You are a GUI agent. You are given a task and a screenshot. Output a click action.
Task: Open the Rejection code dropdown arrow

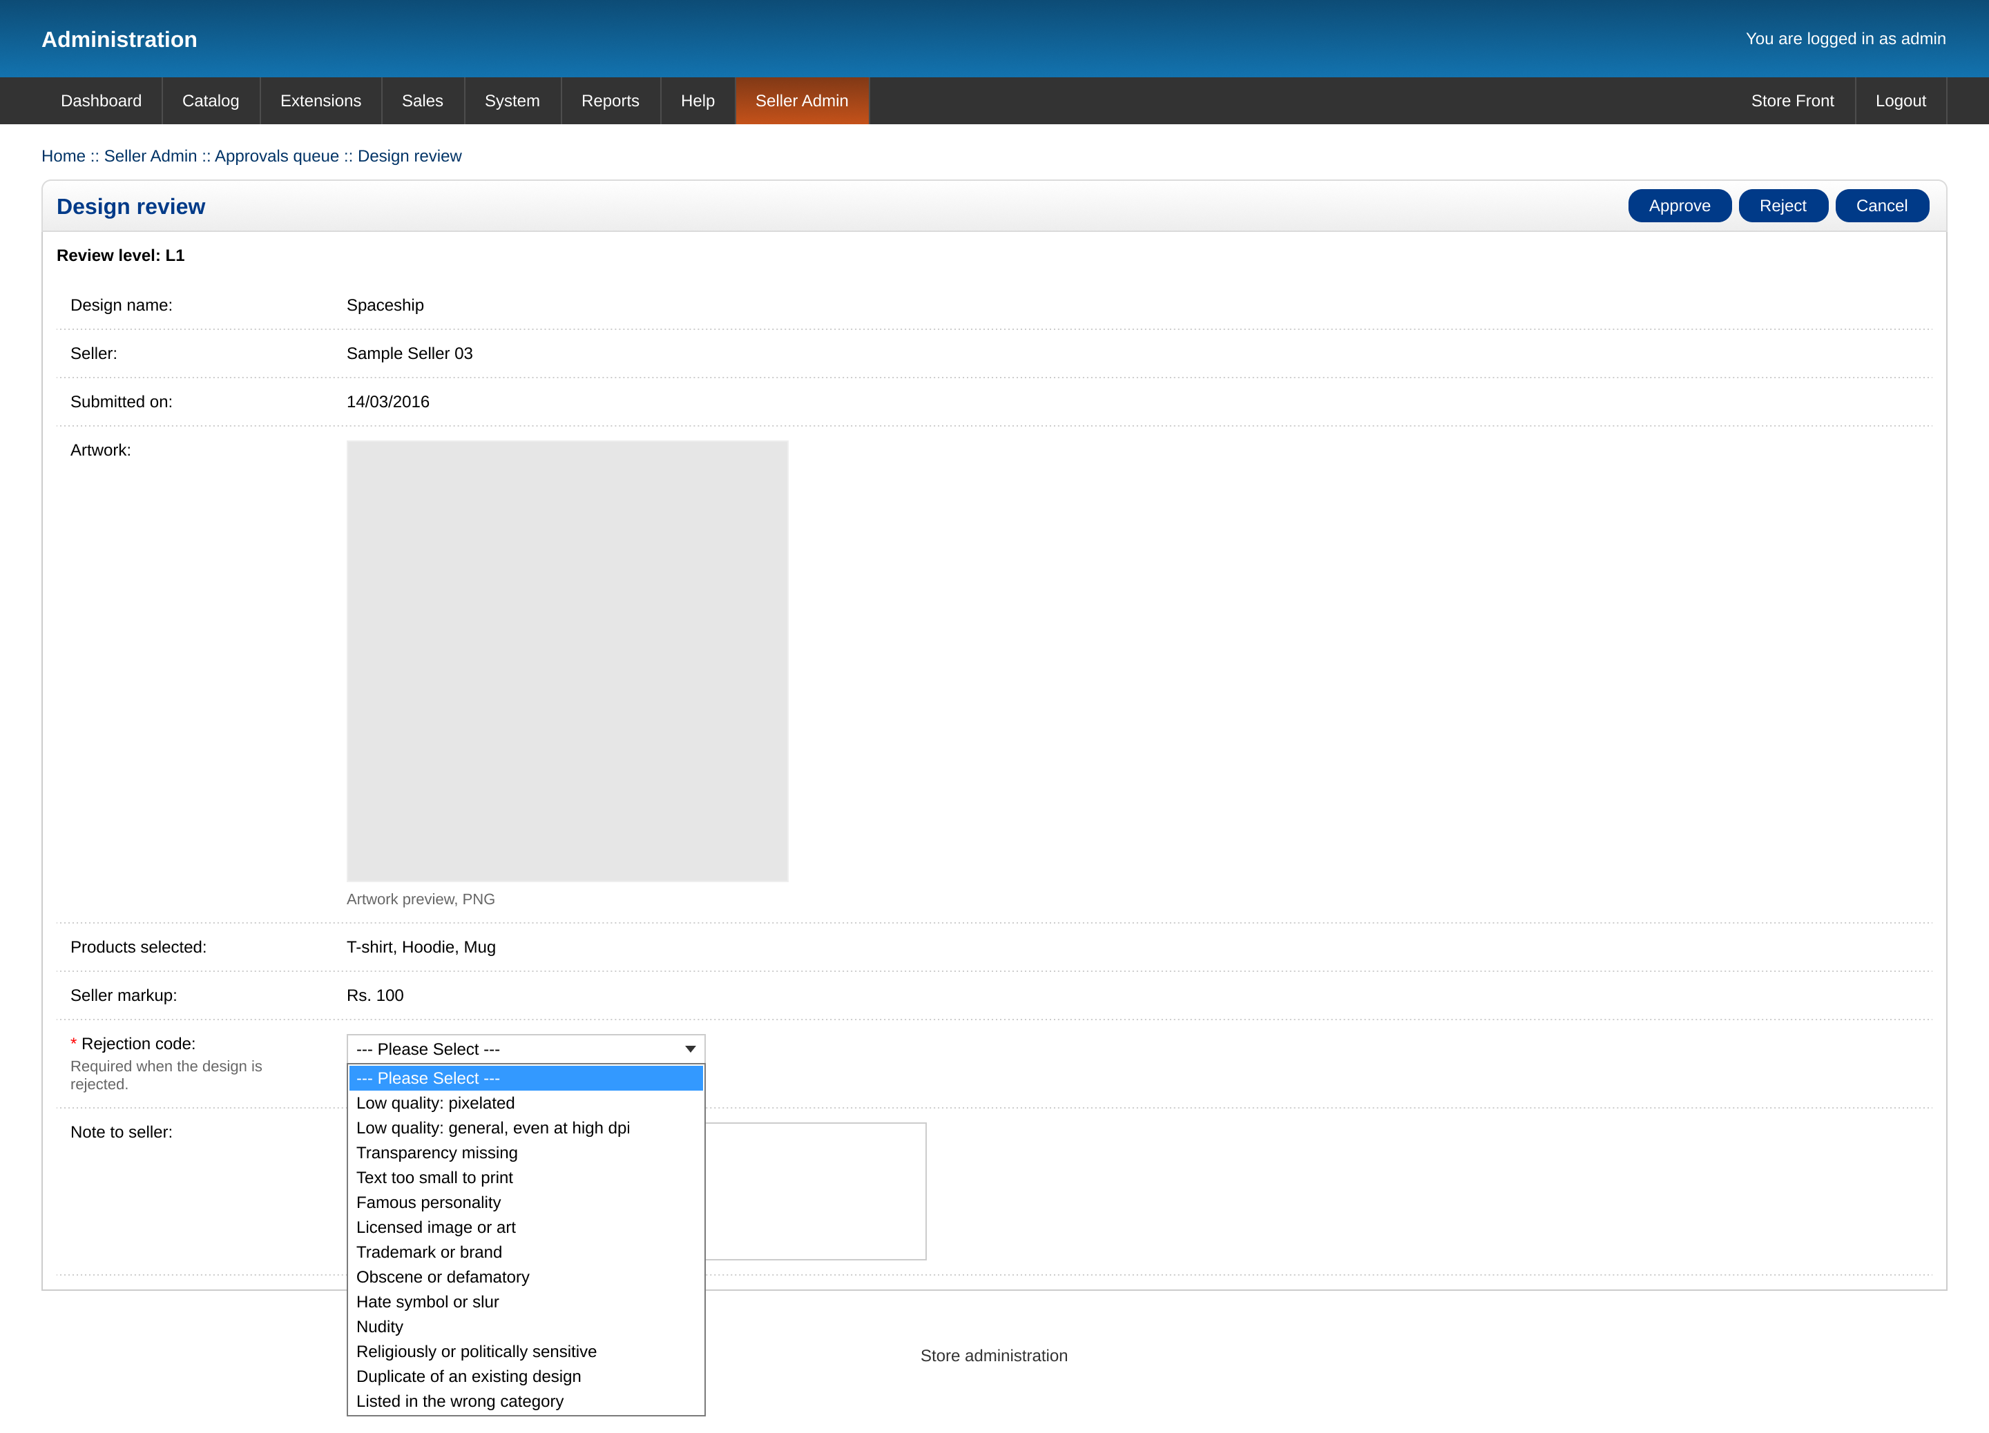(690, 1049)
